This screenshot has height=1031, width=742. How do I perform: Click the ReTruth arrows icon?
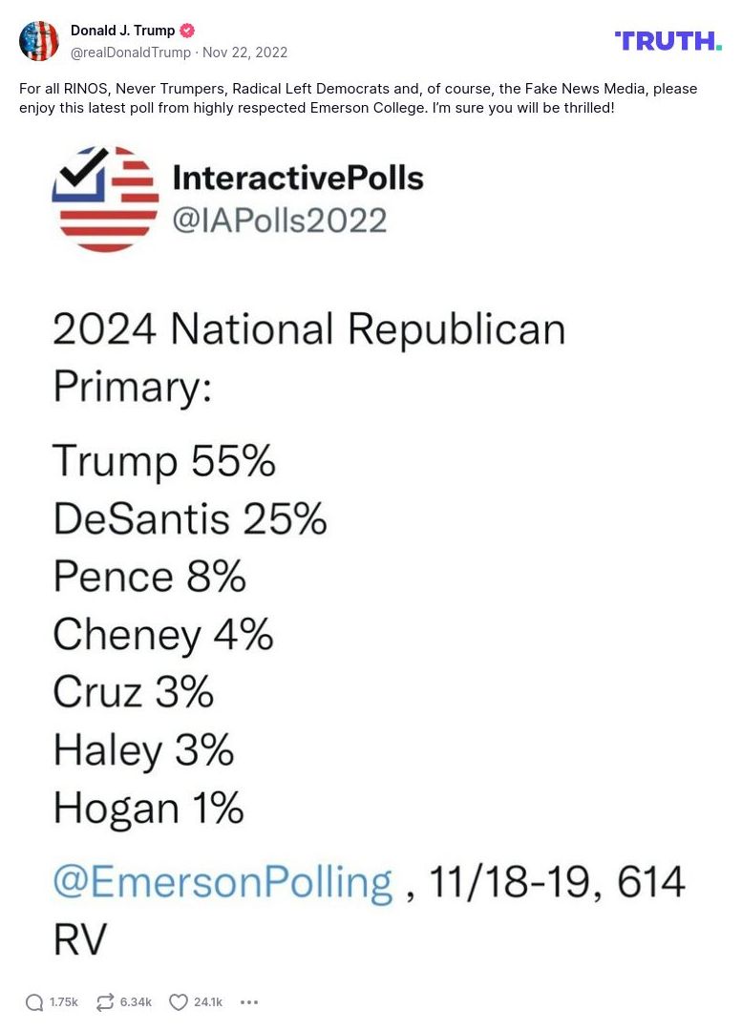point(105,1001)
